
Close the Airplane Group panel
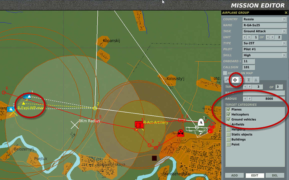(x=286, y=12)
